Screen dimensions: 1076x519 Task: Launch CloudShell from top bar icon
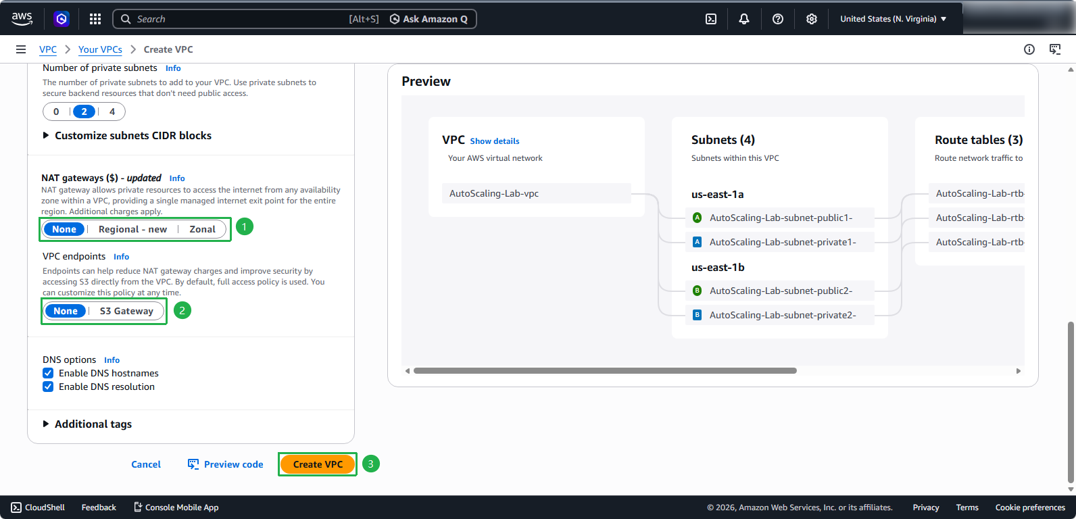pos(711,19)
